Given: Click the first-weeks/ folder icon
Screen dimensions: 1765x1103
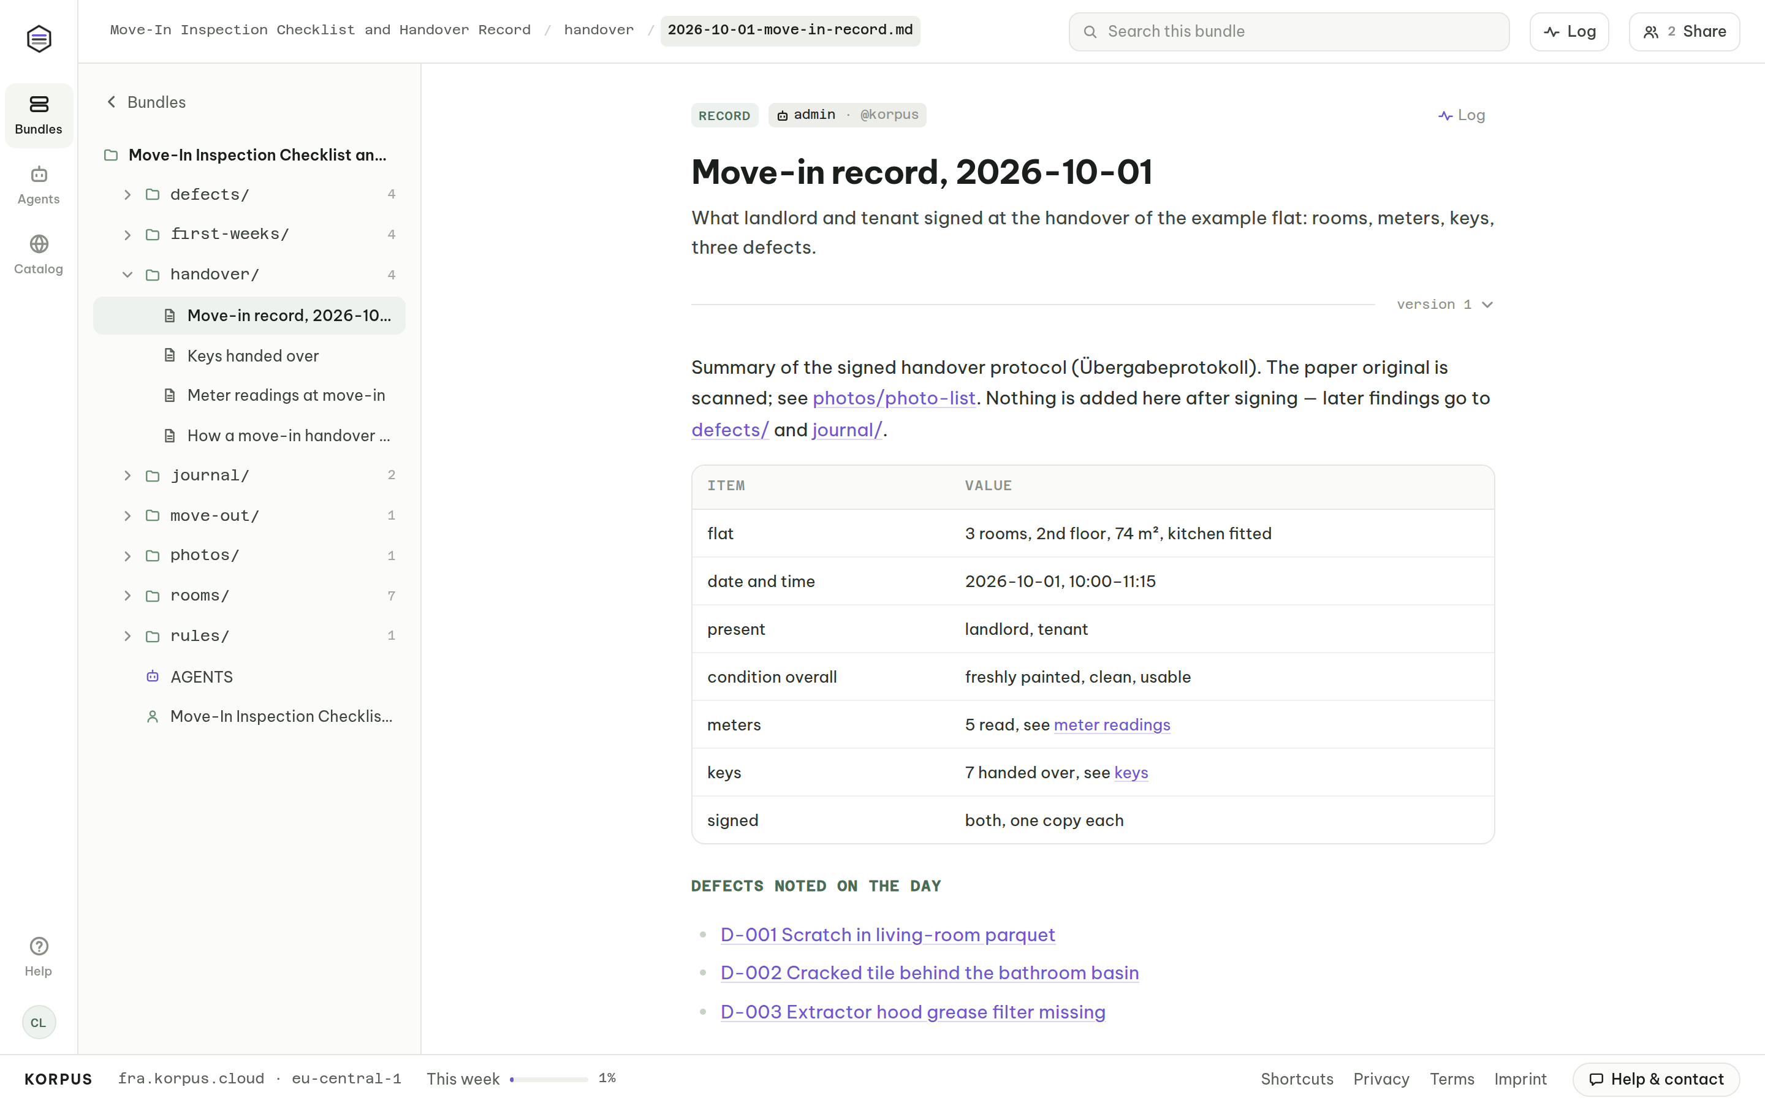Looking at the screenshot, I should point(153,234).
